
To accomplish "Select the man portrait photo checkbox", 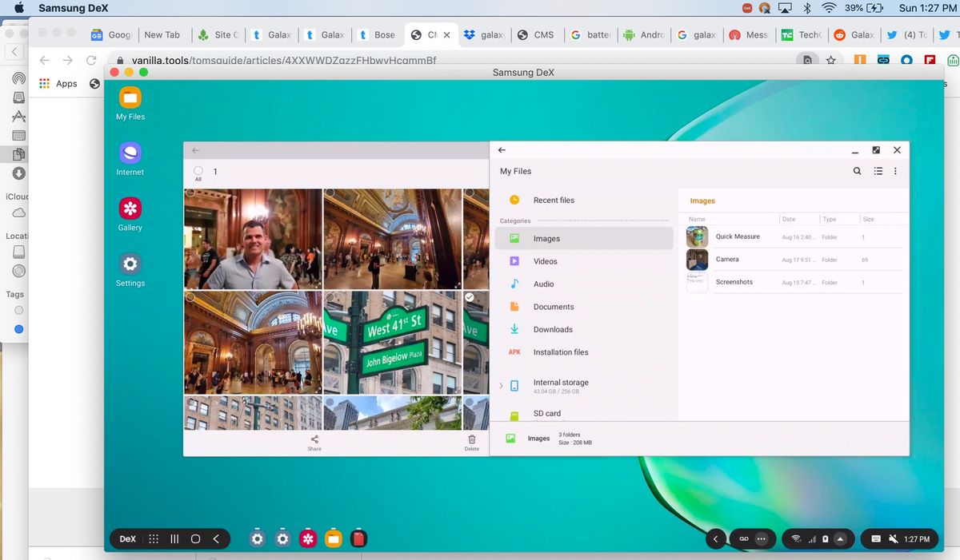I will pyautogui.click(x=190, y=193).
